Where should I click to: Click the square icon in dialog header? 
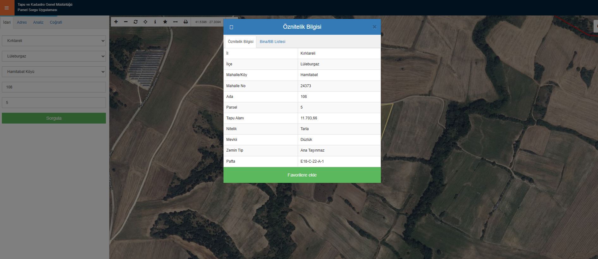[231, 27]
